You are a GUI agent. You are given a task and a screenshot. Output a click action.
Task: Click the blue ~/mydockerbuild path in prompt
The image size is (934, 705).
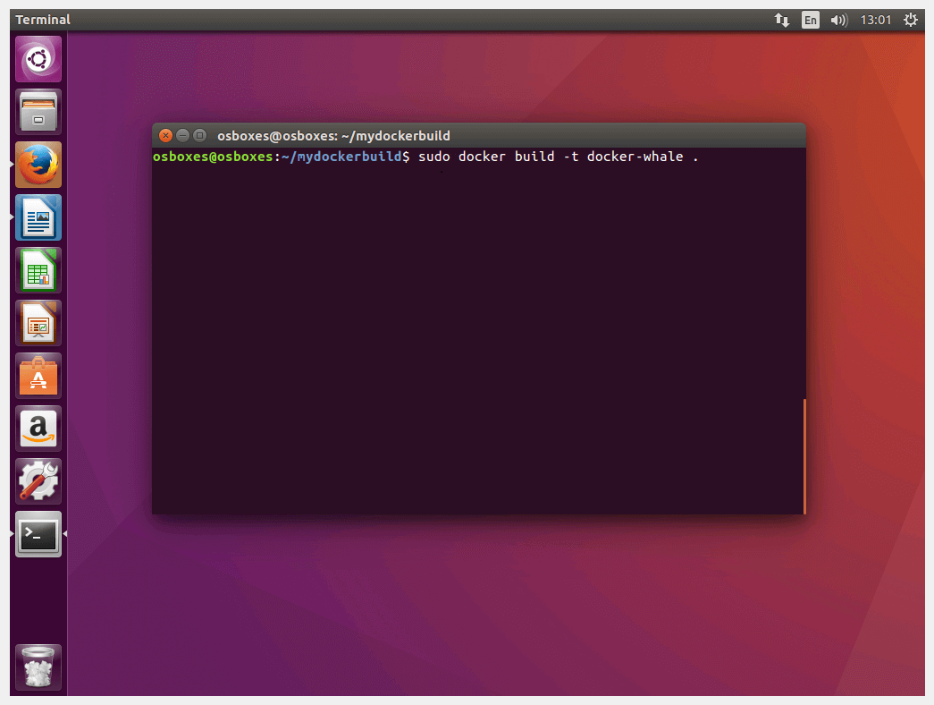(x=341, y=157)
